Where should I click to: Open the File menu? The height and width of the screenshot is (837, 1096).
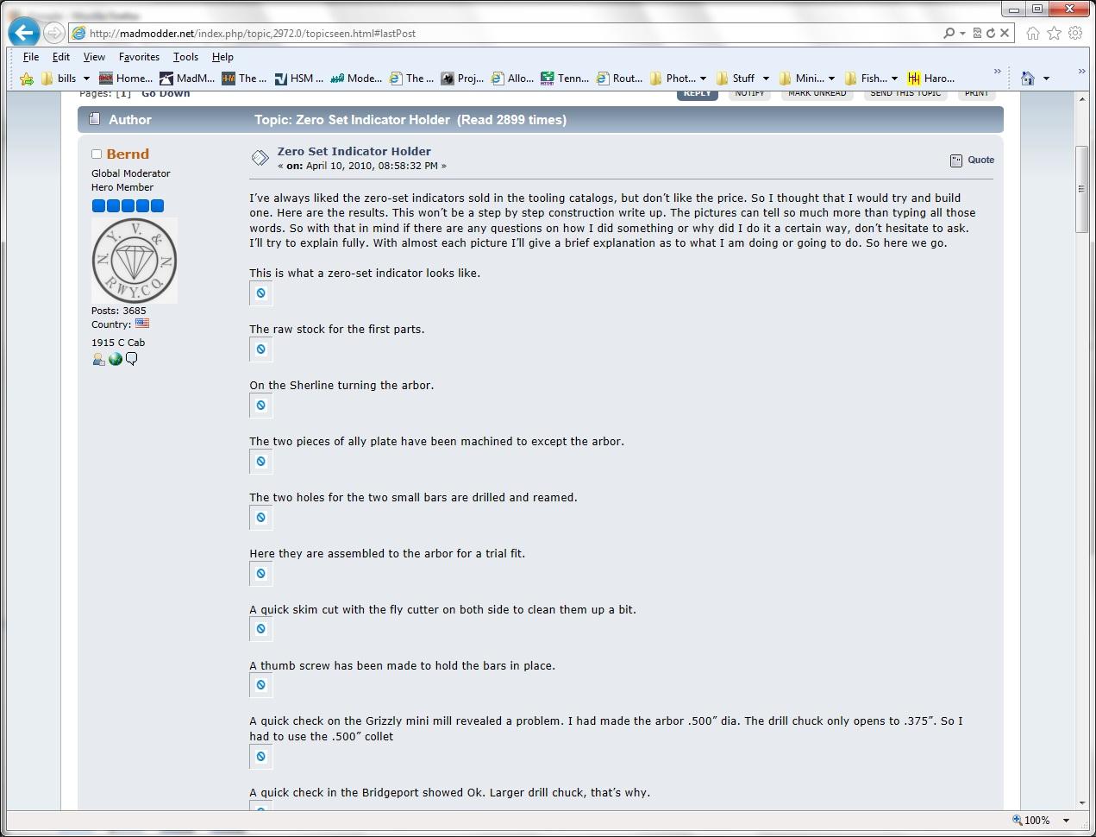pyautogui.click(x=31, y=57)
